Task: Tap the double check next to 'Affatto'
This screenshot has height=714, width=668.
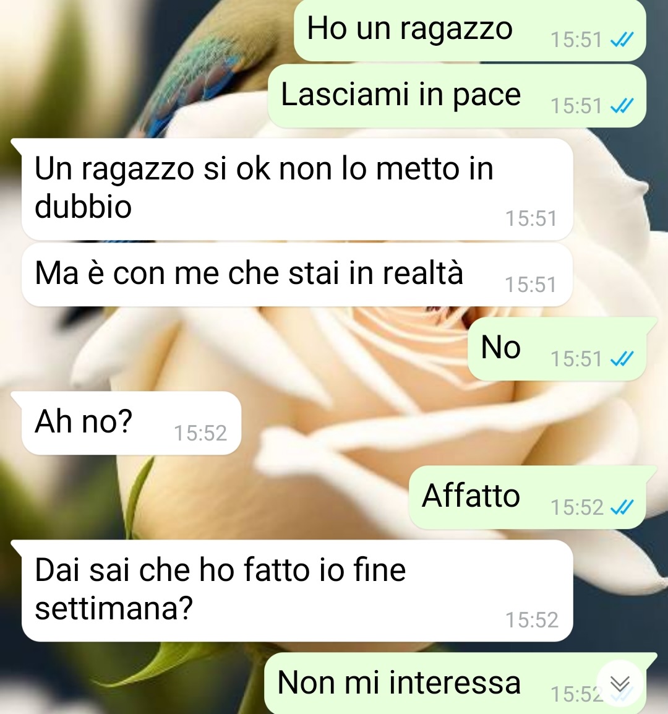Action: [x=622, y=507]
